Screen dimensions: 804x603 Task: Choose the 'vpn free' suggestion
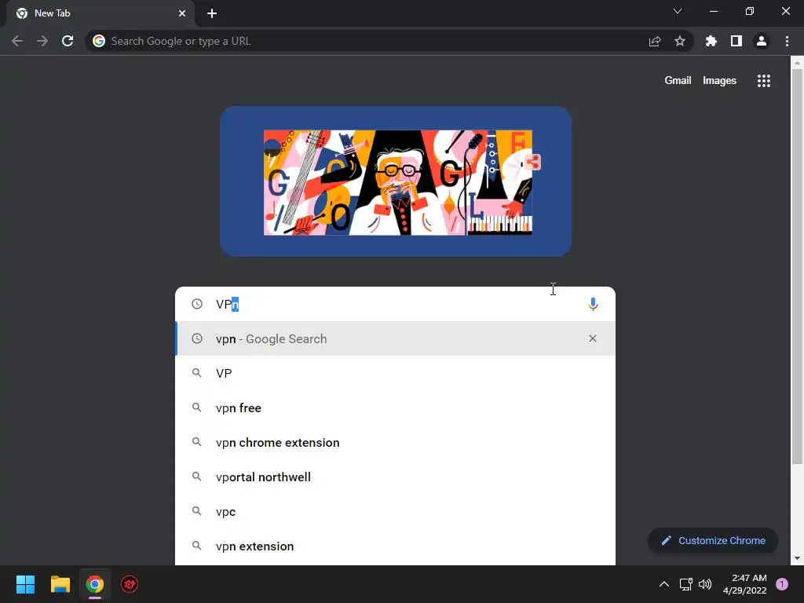395,407
